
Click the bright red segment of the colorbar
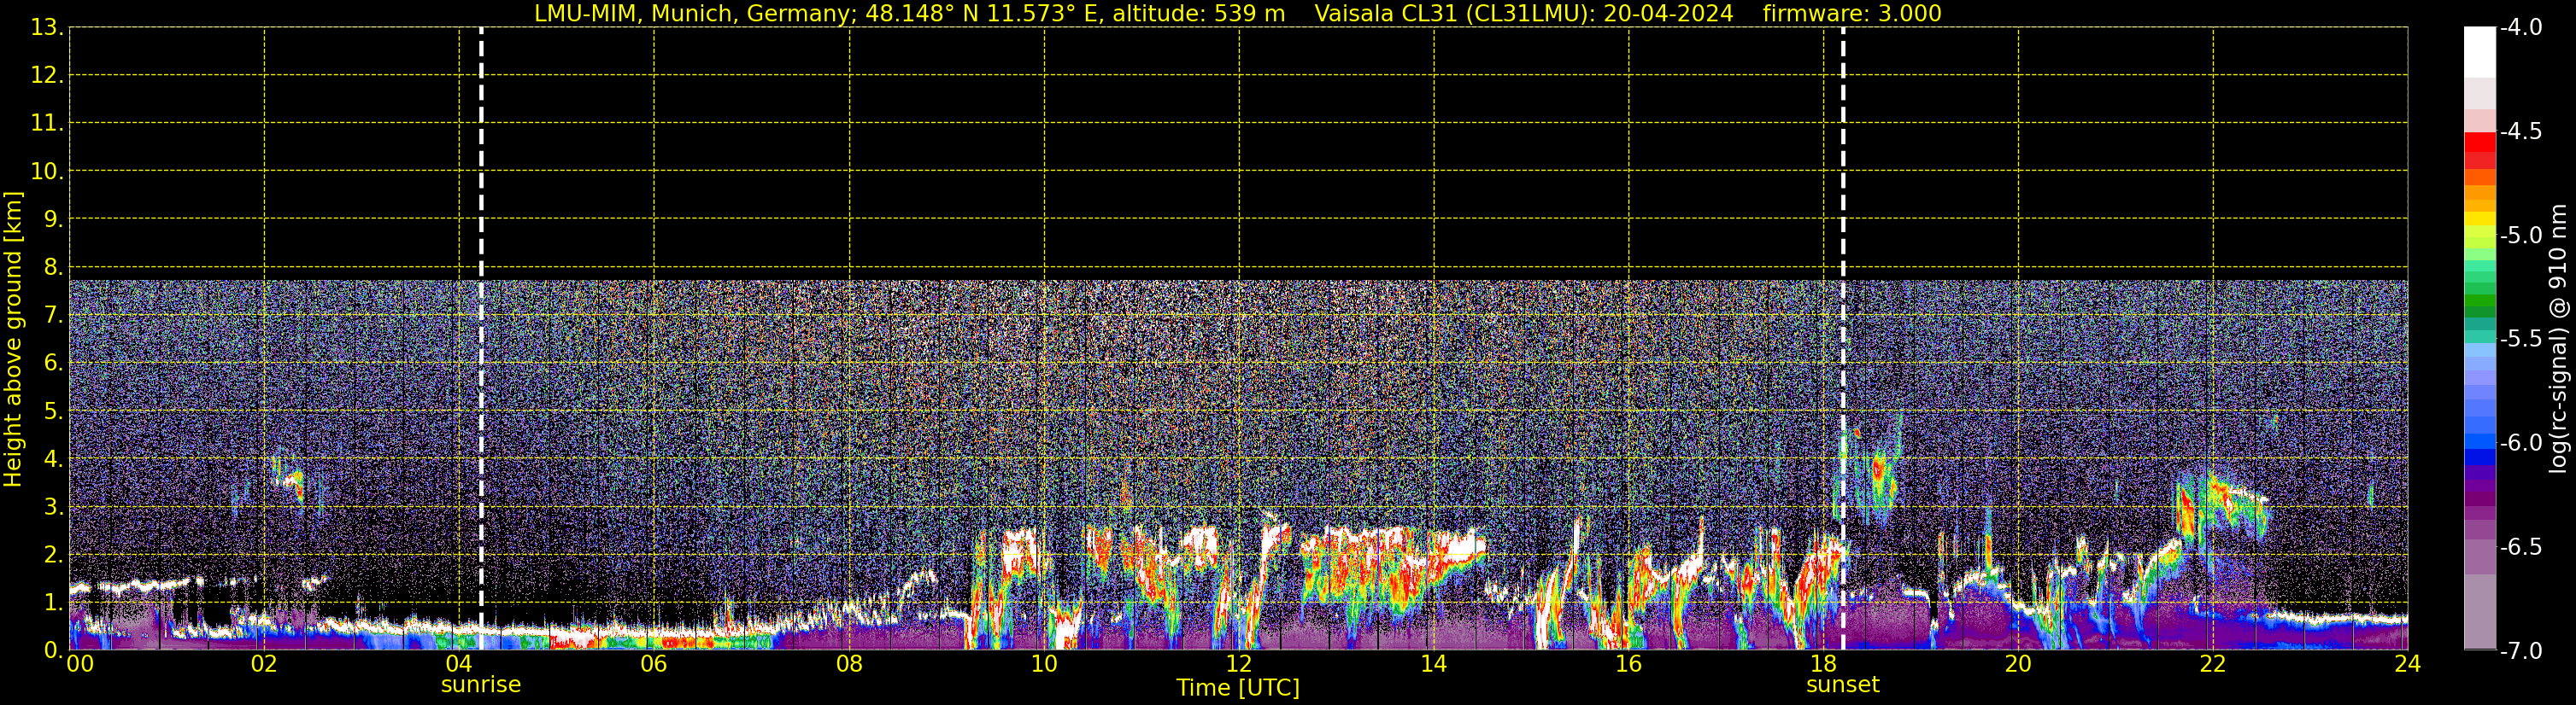pyautogui.click(x=2480, y=142)
